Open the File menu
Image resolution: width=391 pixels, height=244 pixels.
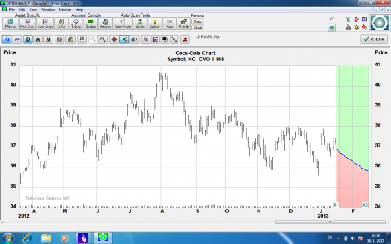(x=12, y=9)
